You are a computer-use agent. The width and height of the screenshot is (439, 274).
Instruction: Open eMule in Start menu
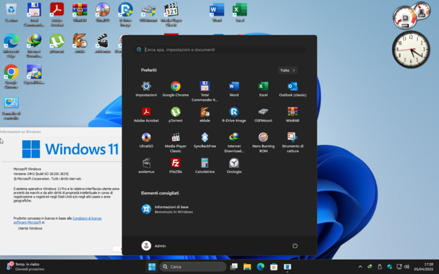(x=205, y=115)
